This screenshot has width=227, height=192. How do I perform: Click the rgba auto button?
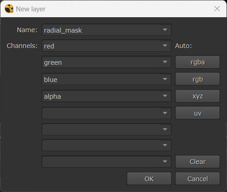(x=198, y=62)
